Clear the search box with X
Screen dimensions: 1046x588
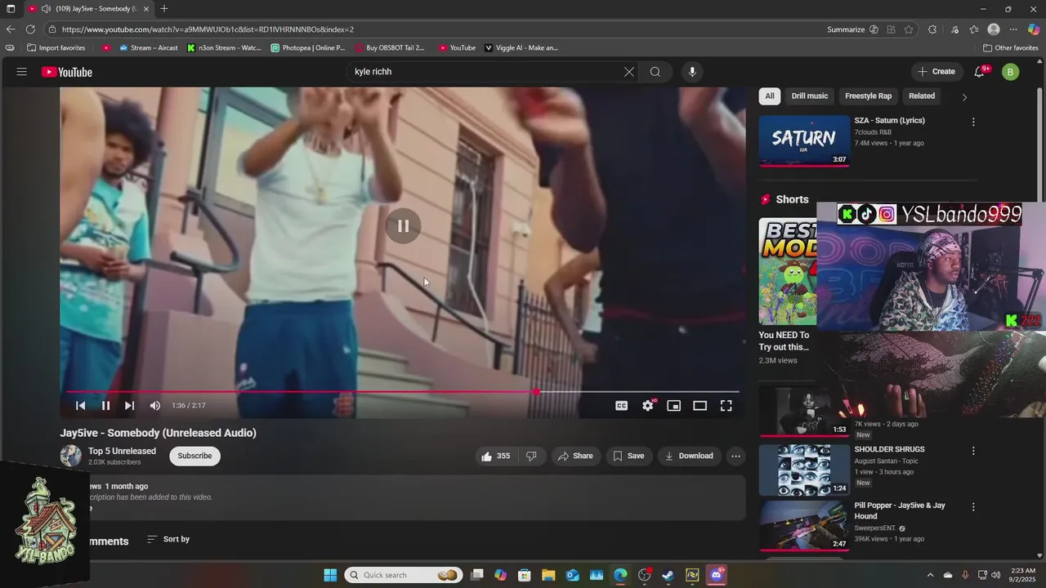[629, 72]
